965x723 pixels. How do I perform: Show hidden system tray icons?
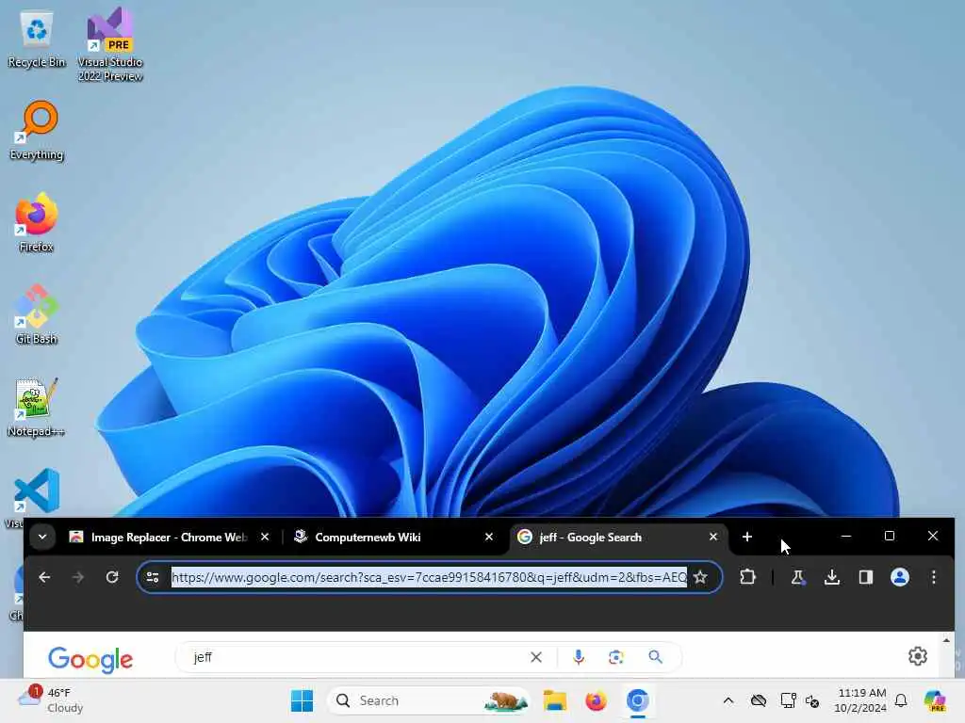pos(728,700)
